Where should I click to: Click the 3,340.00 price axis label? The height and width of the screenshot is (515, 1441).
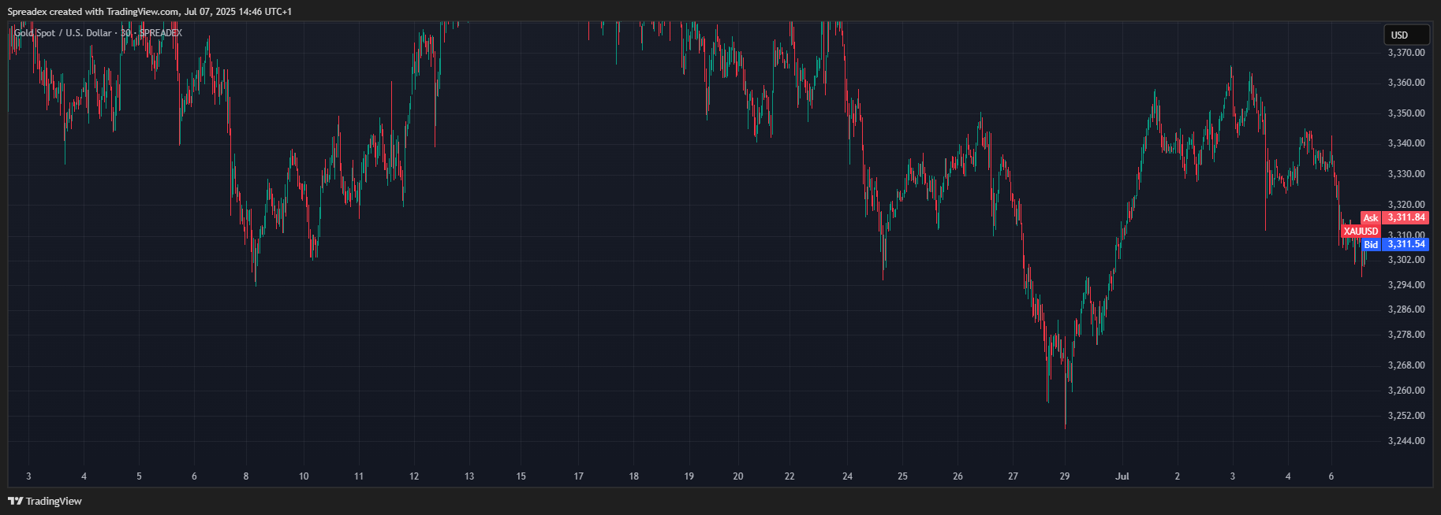click(1406, 143)
